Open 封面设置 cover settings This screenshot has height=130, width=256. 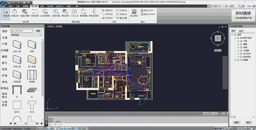click(x=56, y=13)
